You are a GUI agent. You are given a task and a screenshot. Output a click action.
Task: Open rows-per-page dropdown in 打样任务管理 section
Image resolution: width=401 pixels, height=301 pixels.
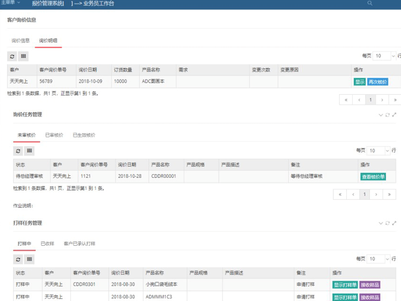point(378,259)
